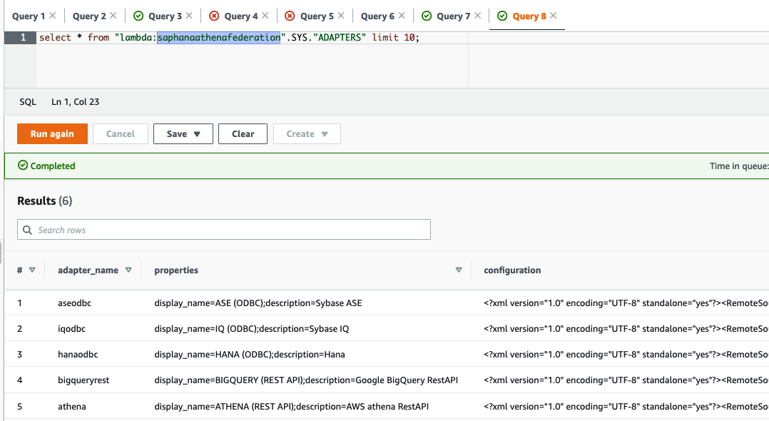Select the athena adapter cell
The height and width of the screenshot is (421, 769).
[x=71, y=406]
